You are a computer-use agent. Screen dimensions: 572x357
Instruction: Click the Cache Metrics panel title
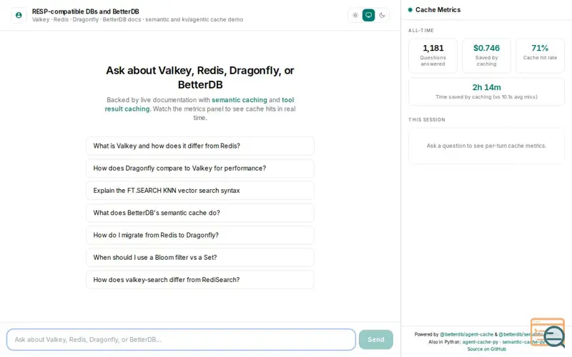tap(438, 10)
